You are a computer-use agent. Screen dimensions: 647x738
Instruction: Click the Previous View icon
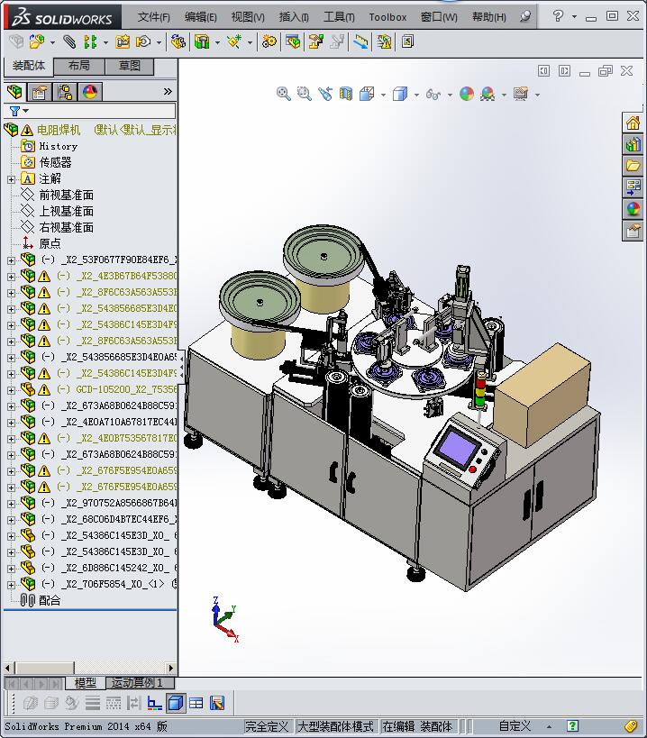[324, 94]
